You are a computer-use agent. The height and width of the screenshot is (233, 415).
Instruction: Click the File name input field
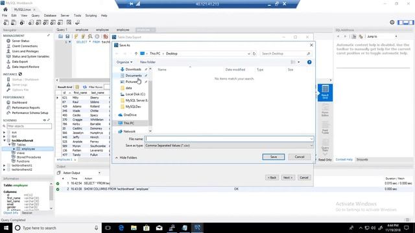(229, 139)
